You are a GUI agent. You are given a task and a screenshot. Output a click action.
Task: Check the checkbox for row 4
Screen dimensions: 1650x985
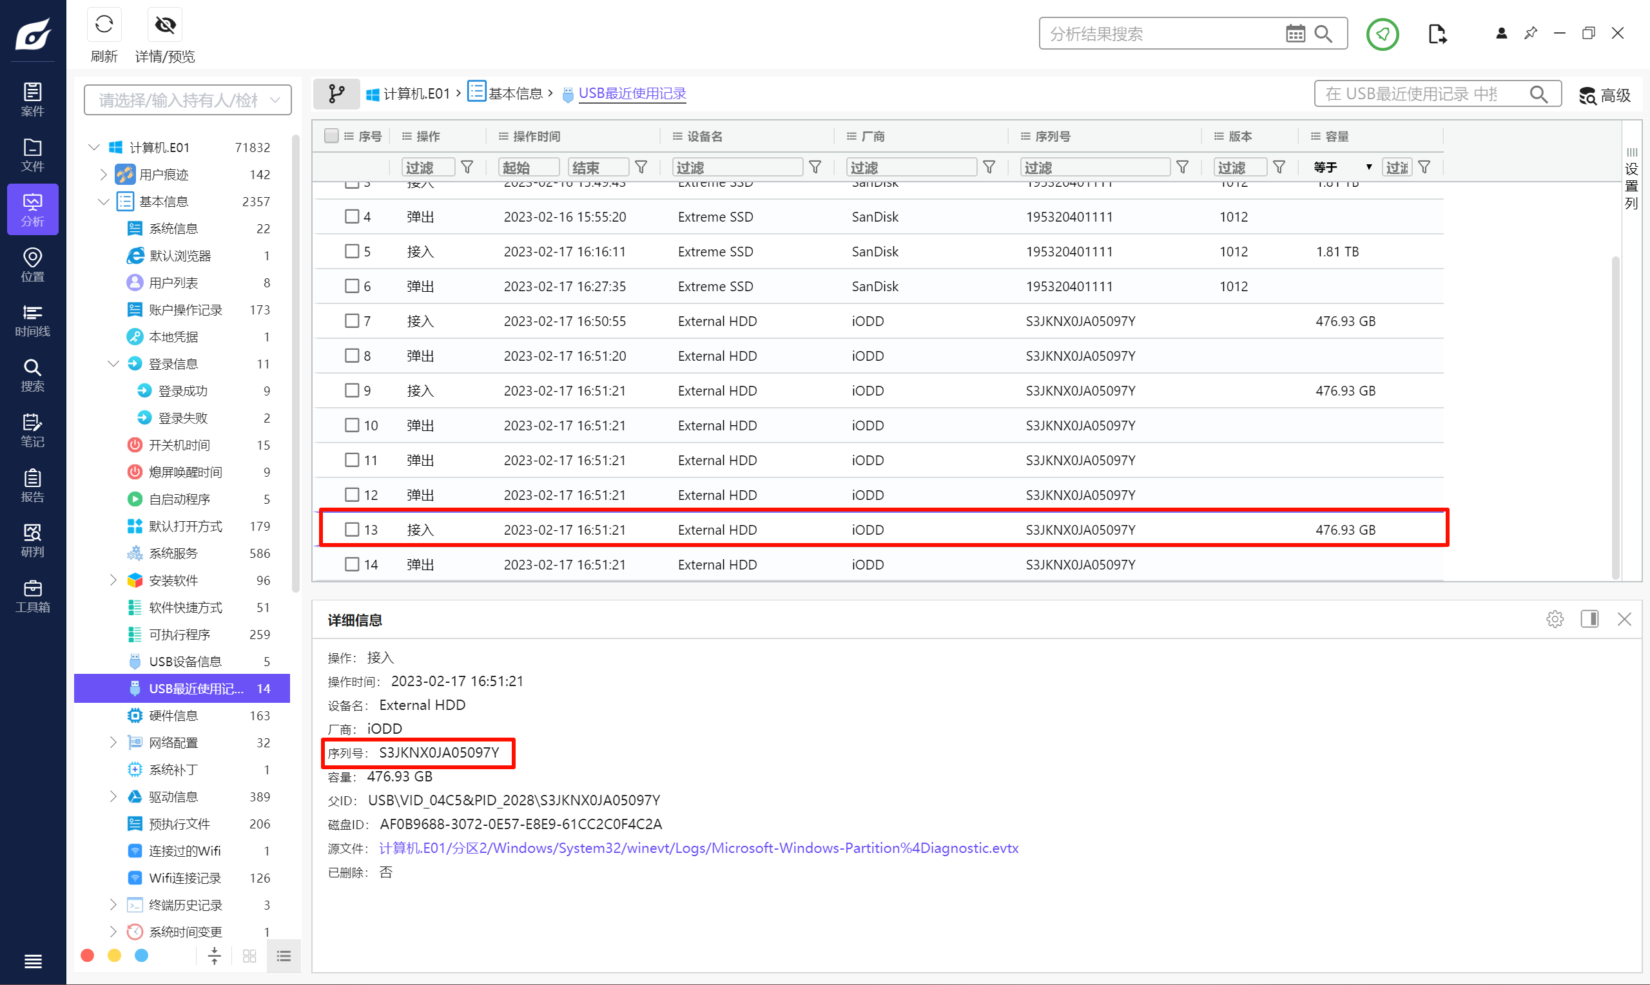352,216
